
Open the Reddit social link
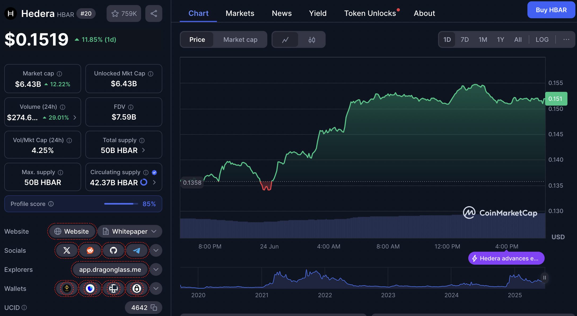tap(90, 250)
